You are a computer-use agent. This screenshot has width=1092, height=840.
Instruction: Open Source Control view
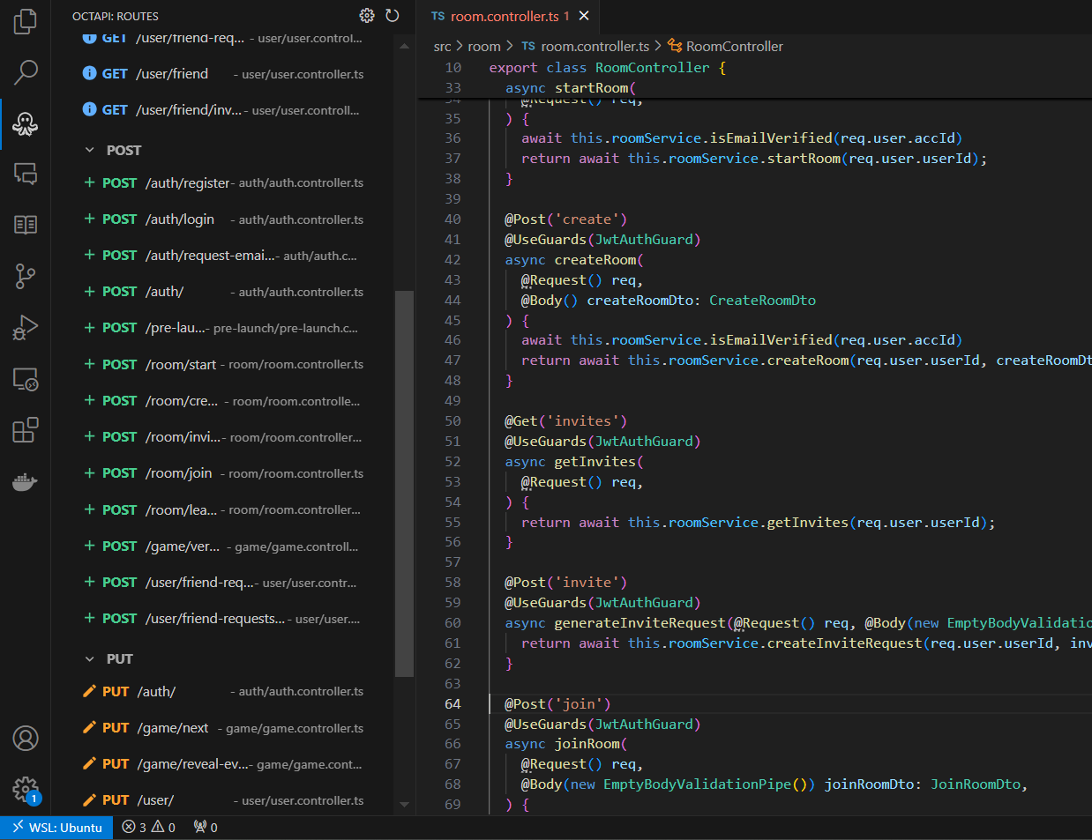coord(26,276)
